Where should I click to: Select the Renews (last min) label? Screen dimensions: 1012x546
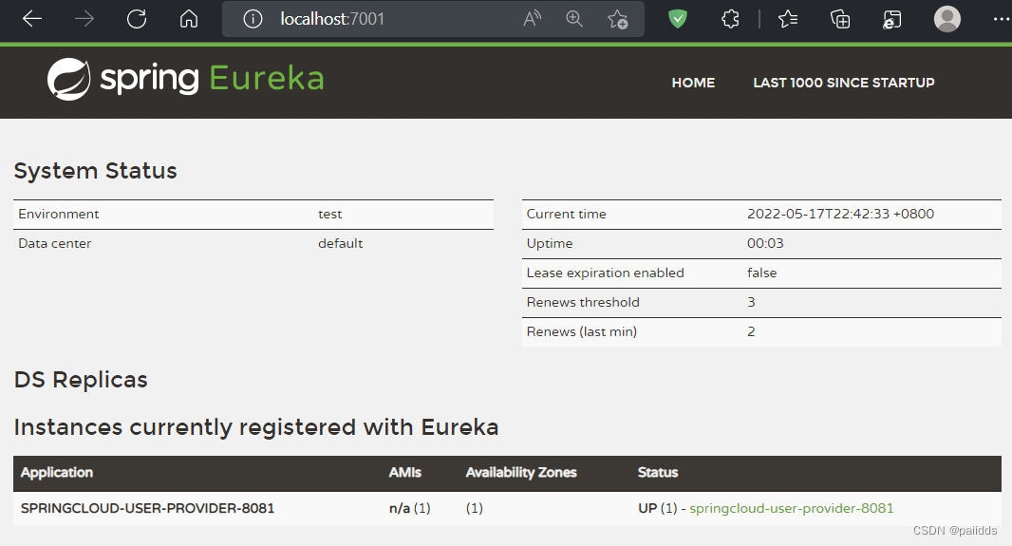tap(582, 331)
